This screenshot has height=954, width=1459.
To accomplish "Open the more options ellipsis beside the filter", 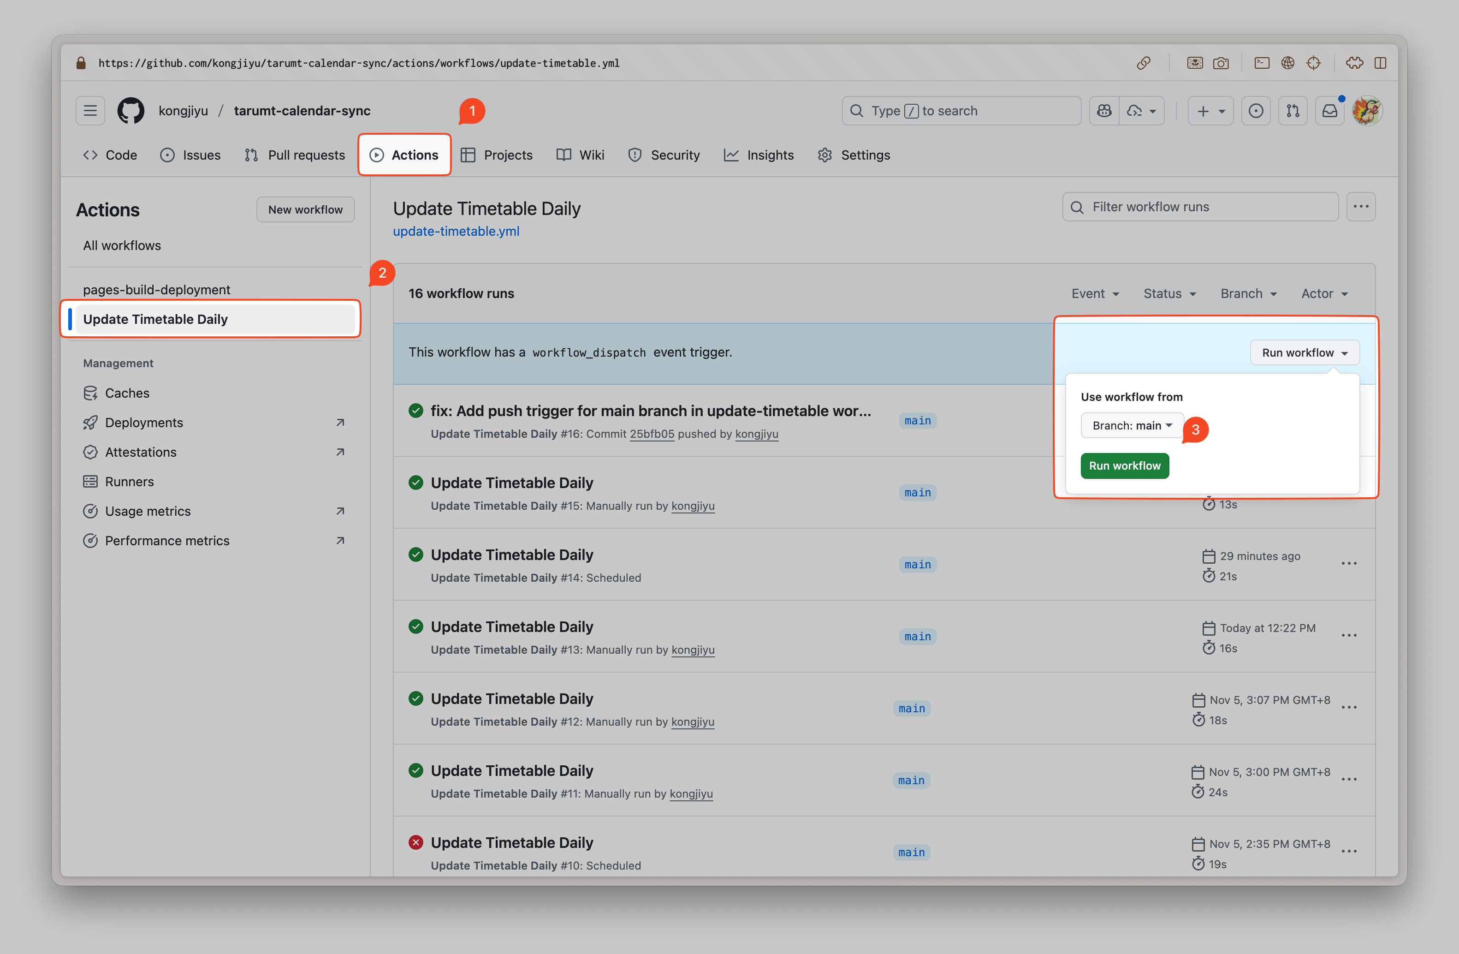I will tap(1361, 207).
